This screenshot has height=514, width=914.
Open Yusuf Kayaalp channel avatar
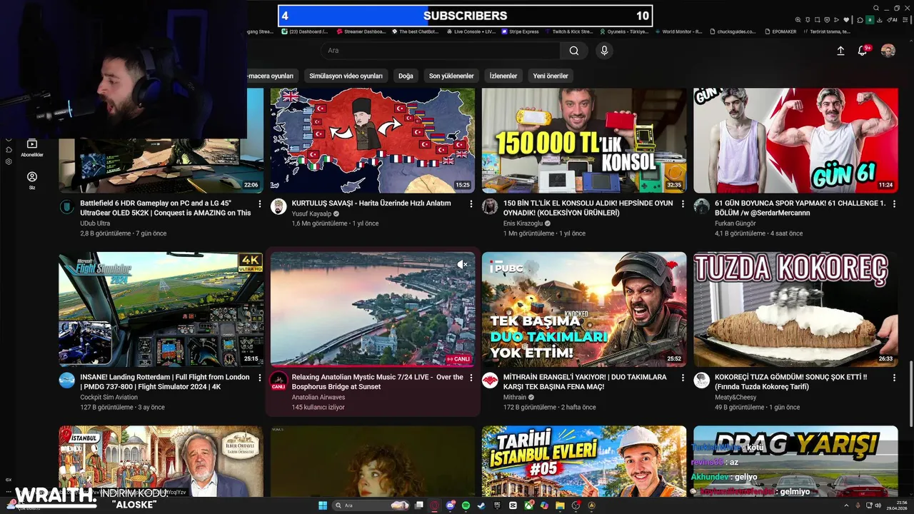pyautogui.click(x=278, y=206)
